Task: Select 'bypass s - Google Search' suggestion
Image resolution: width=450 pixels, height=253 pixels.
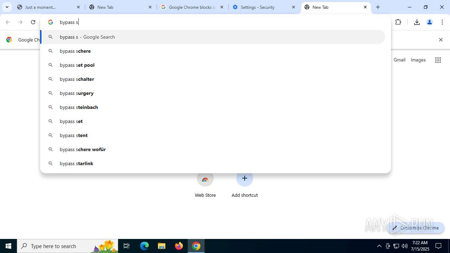Action: click(x=213, y=37)
